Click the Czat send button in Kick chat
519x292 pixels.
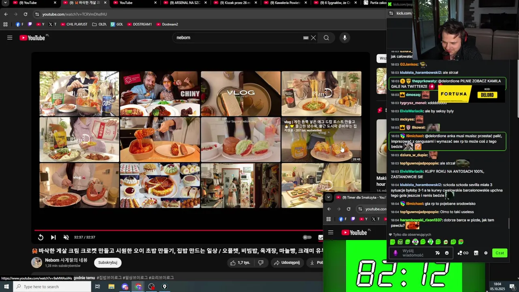[x=500, y=253]
